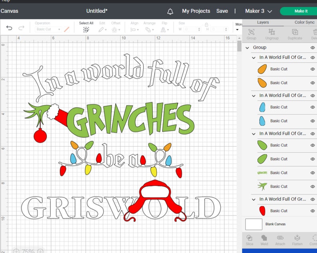This screenshot has width=317, height=253.
Task: Redo the last undone action
Action: click(21, 27)
